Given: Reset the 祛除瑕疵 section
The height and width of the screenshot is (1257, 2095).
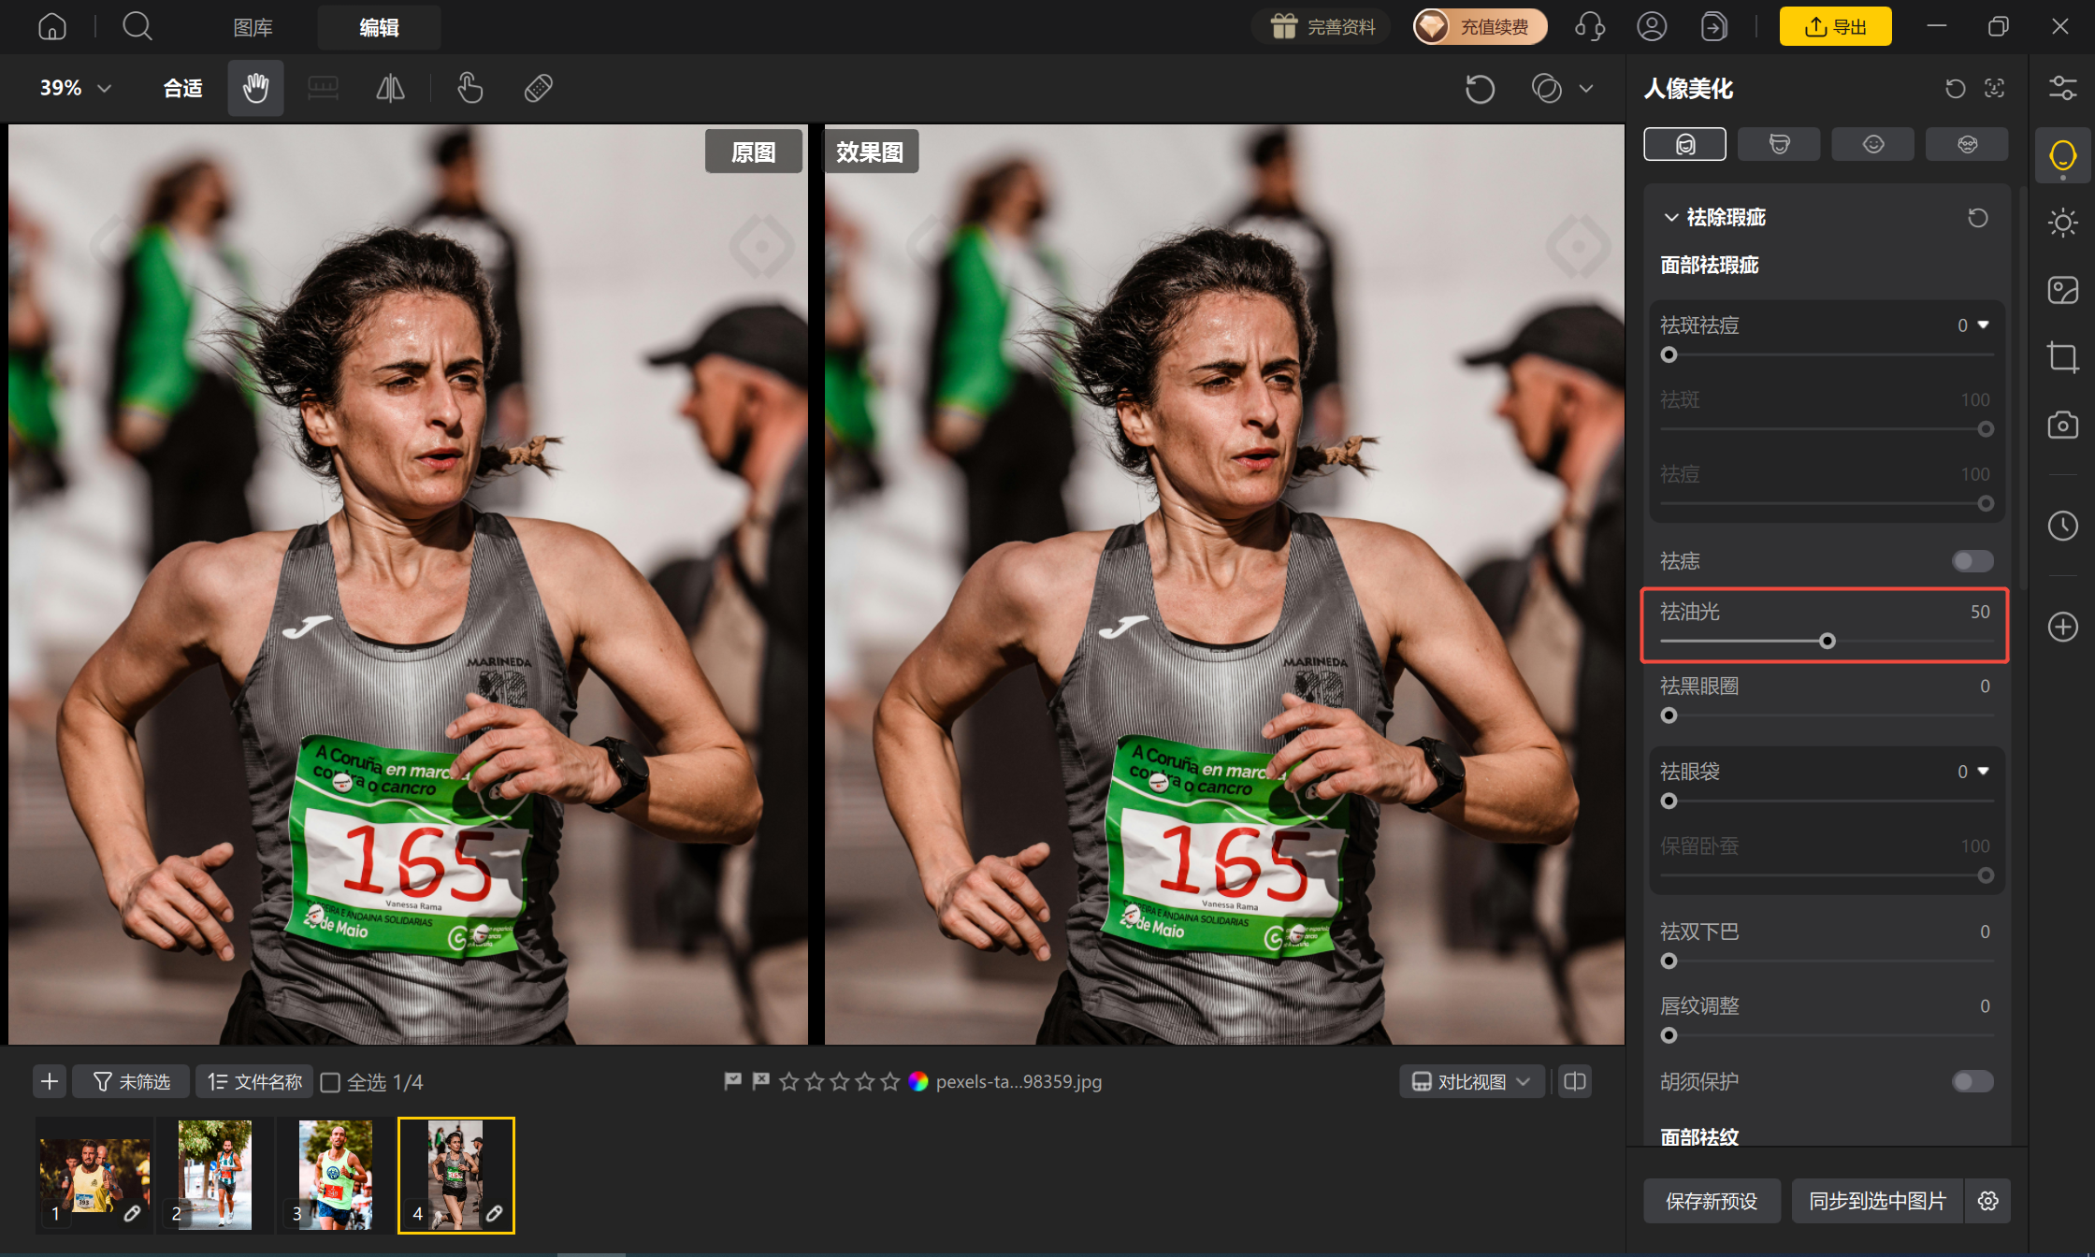Looking at the screenshot, I should coord(1977,218).
